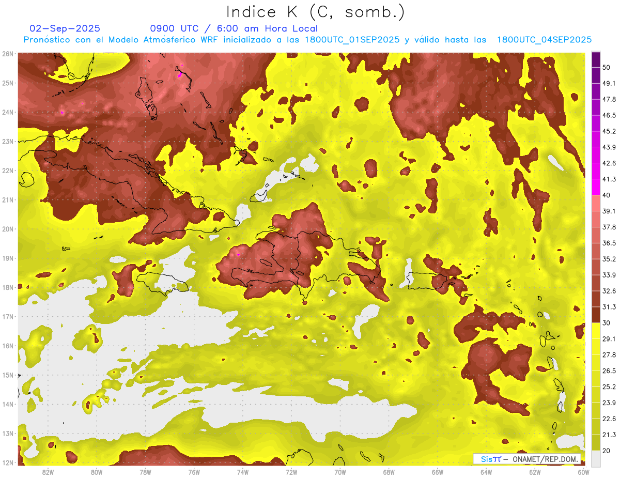Click the latitude axis label '24N'
This screenshot has width=620, height=479.
point(8,112)
